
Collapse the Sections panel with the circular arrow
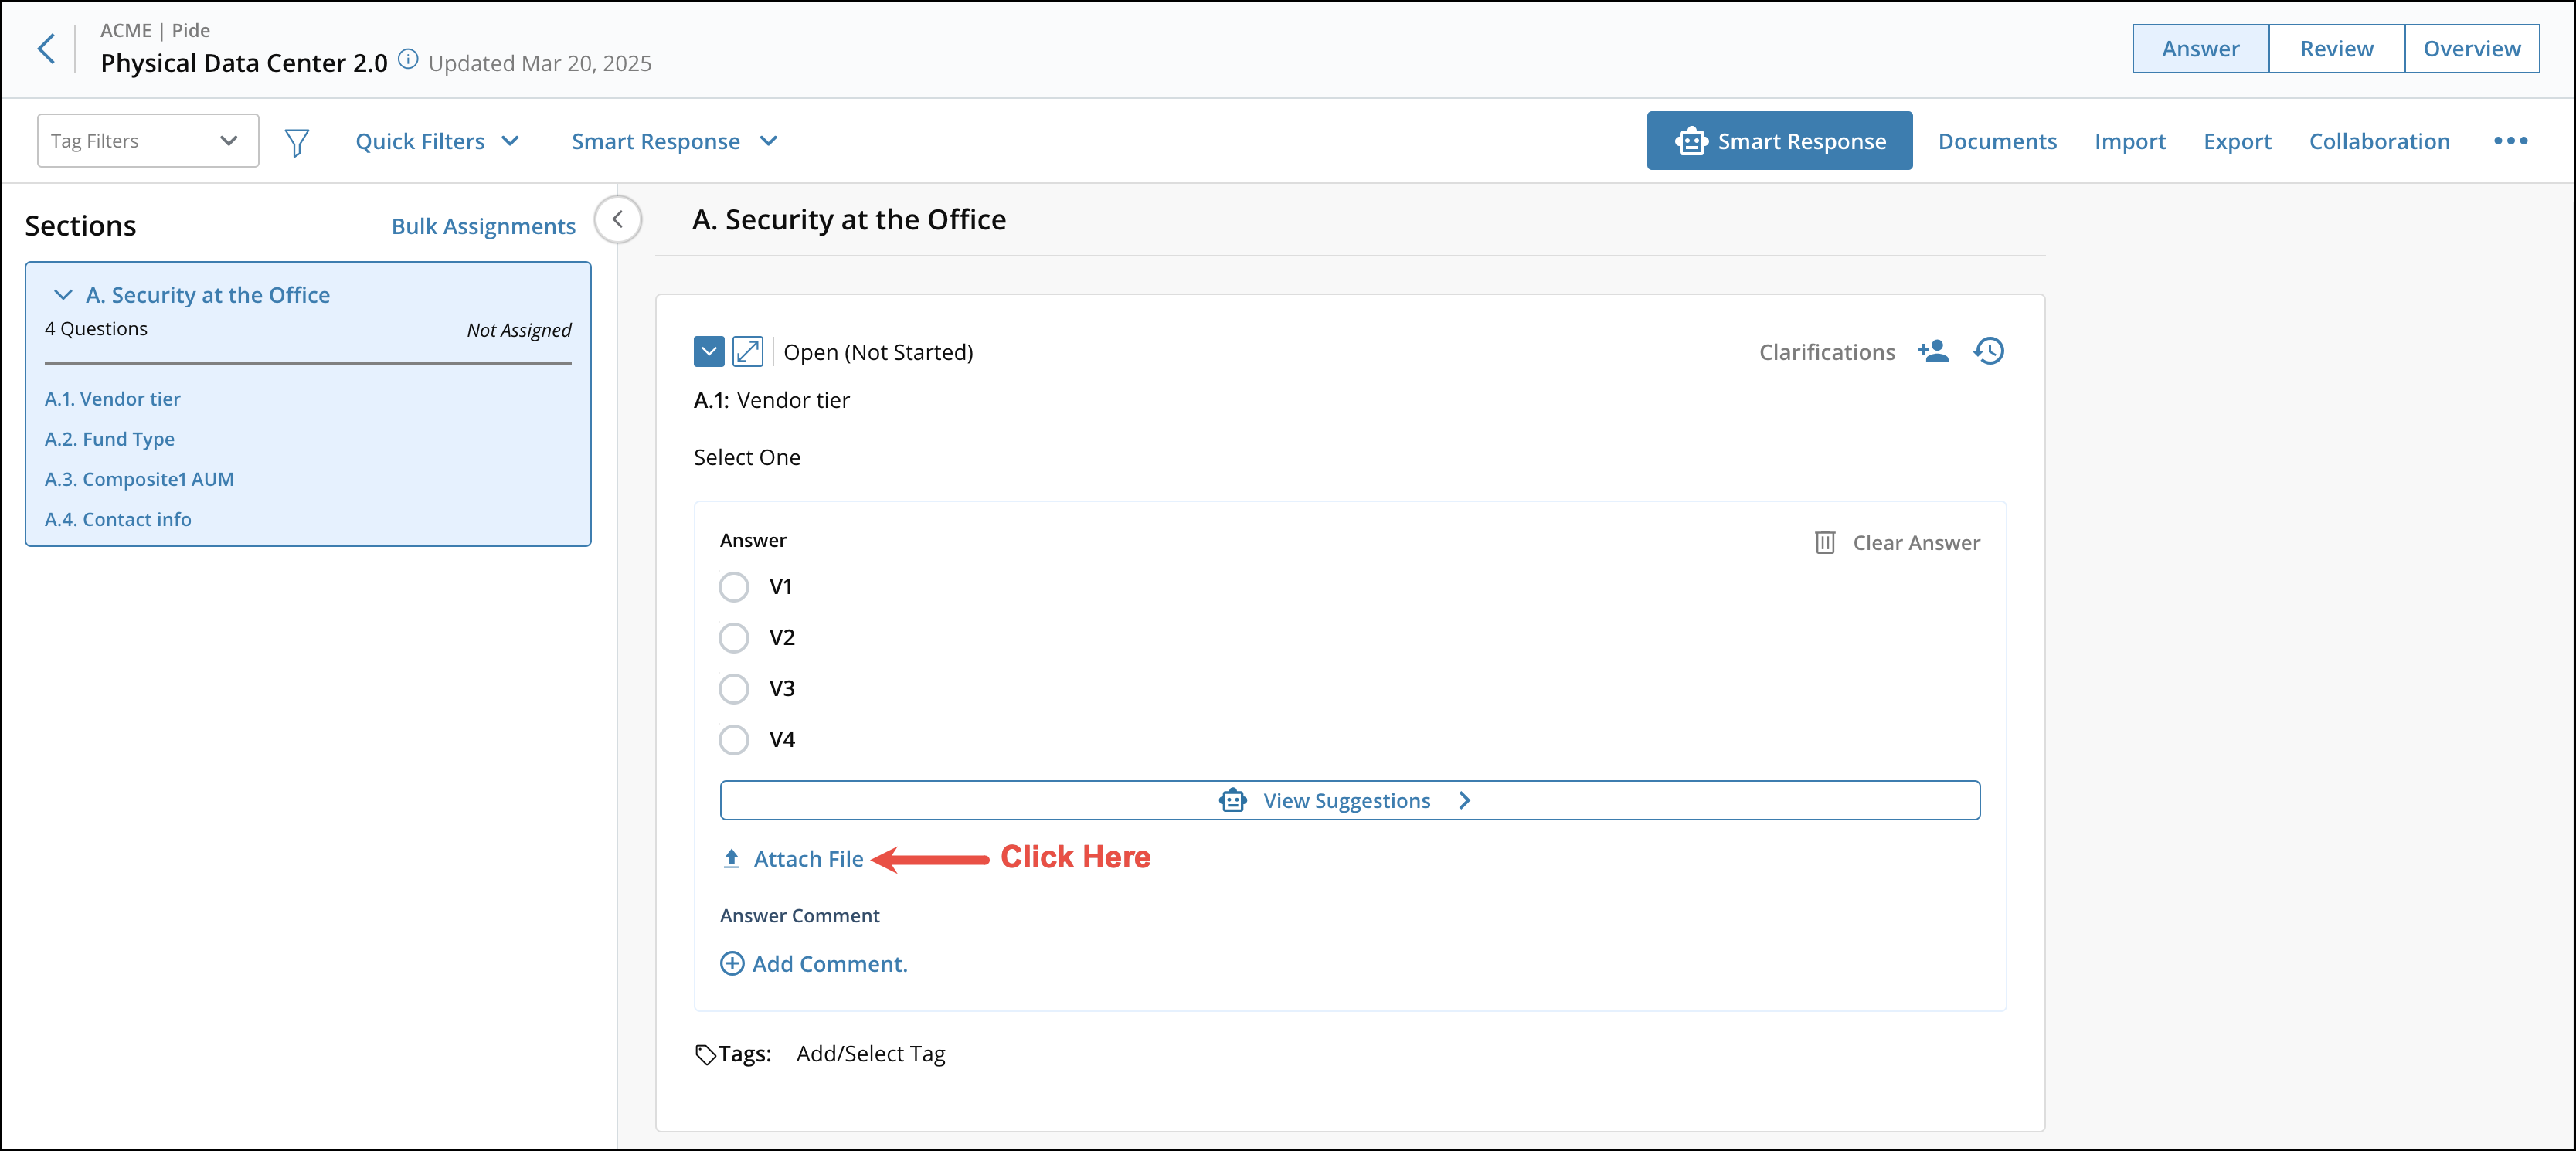tap(618, 219)
